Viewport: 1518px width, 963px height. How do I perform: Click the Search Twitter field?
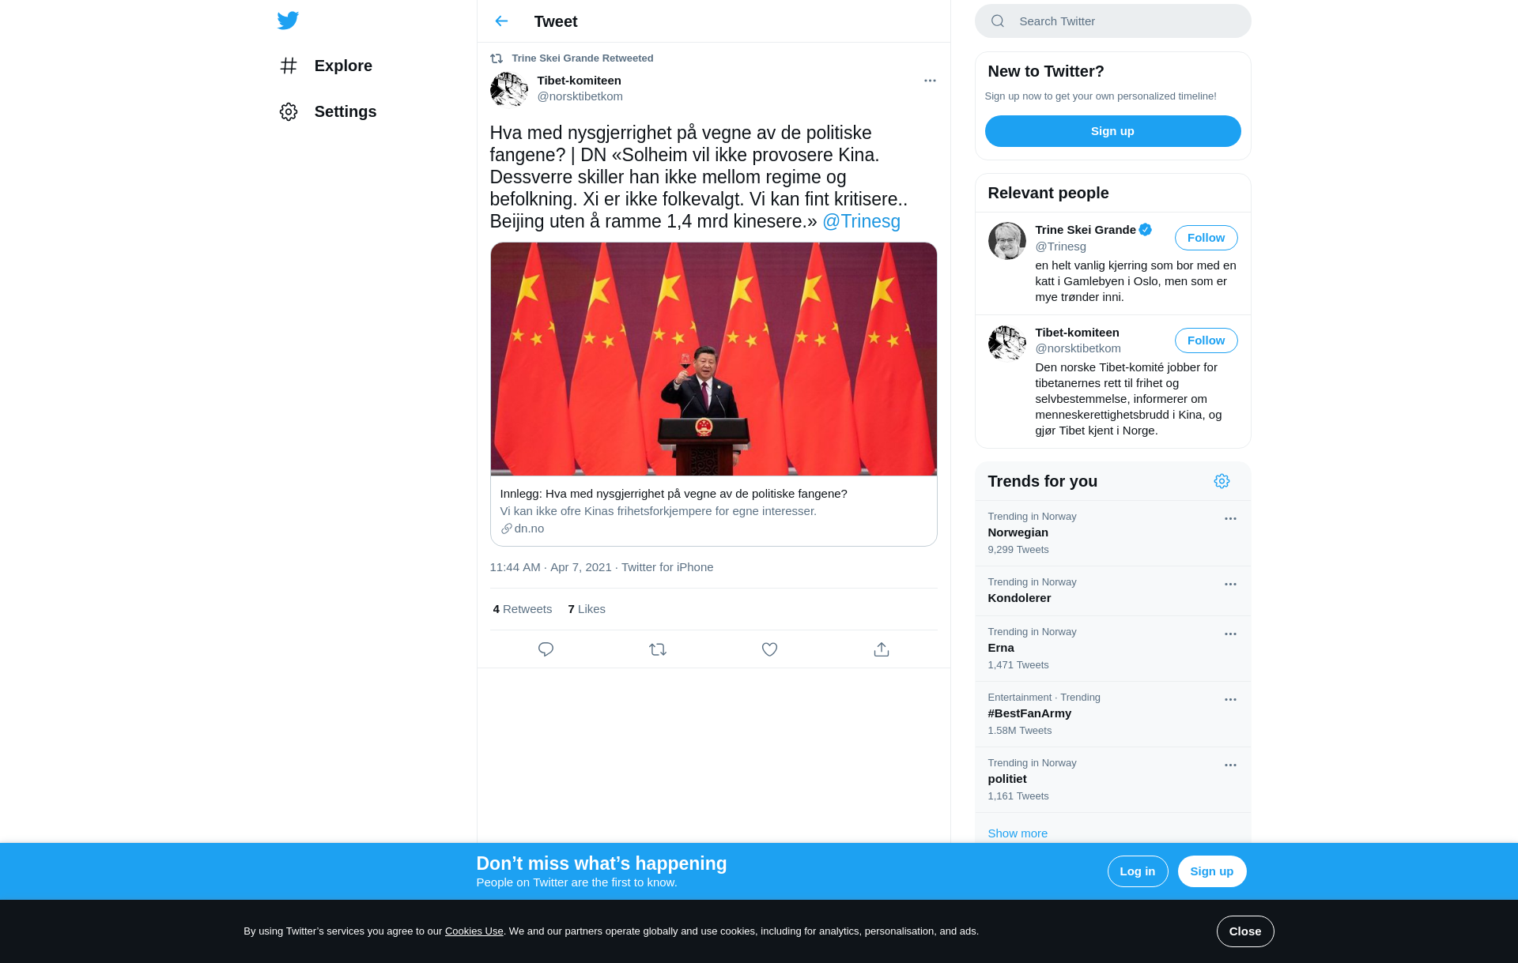1112,21
